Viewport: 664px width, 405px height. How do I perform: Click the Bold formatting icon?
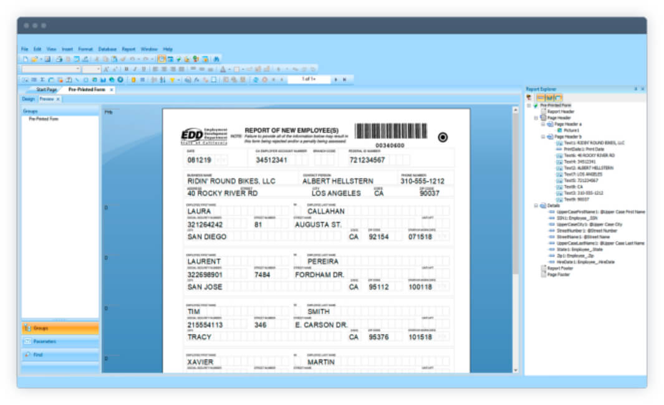(126, 69)
